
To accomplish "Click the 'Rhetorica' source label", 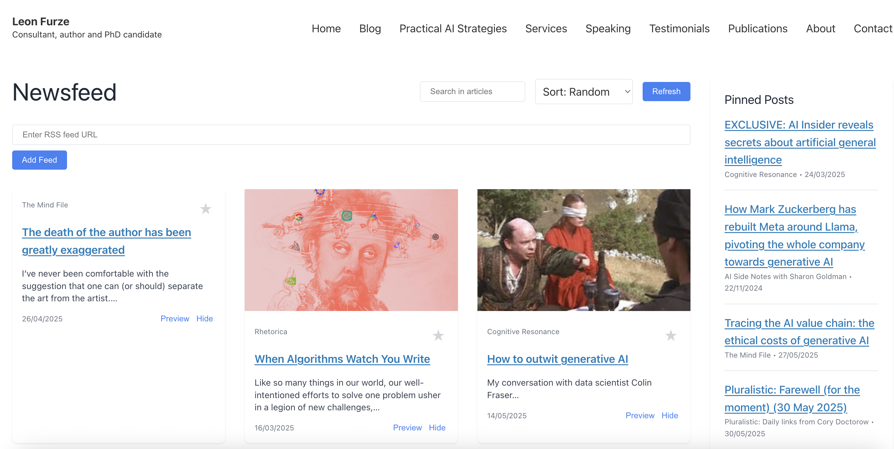I will (271, 331).
